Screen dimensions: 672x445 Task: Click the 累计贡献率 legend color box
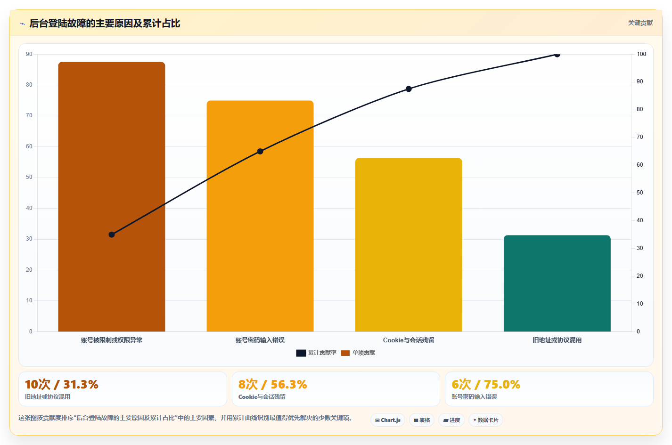point(301,353)
